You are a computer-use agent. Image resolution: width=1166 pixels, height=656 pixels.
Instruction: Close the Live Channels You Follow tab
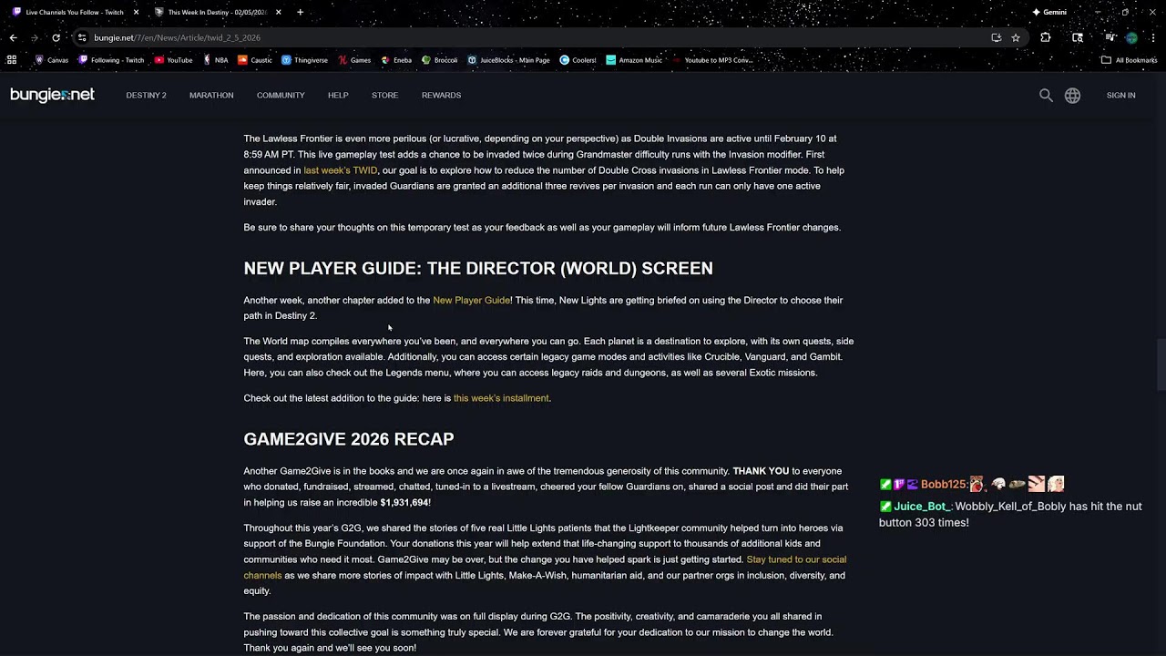pos(136,12)
